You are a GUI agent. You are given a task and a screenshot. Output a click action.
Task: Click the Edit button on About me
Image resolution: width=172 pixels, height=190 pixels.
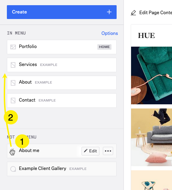click(x=90, y=151)
